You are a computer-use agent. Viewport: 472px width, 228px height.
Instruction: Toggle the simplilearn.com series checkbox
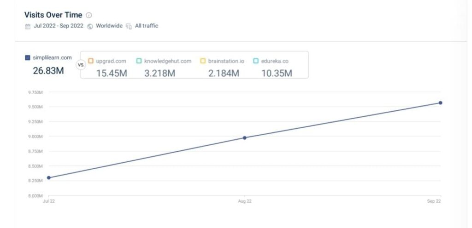click(27, 57)
